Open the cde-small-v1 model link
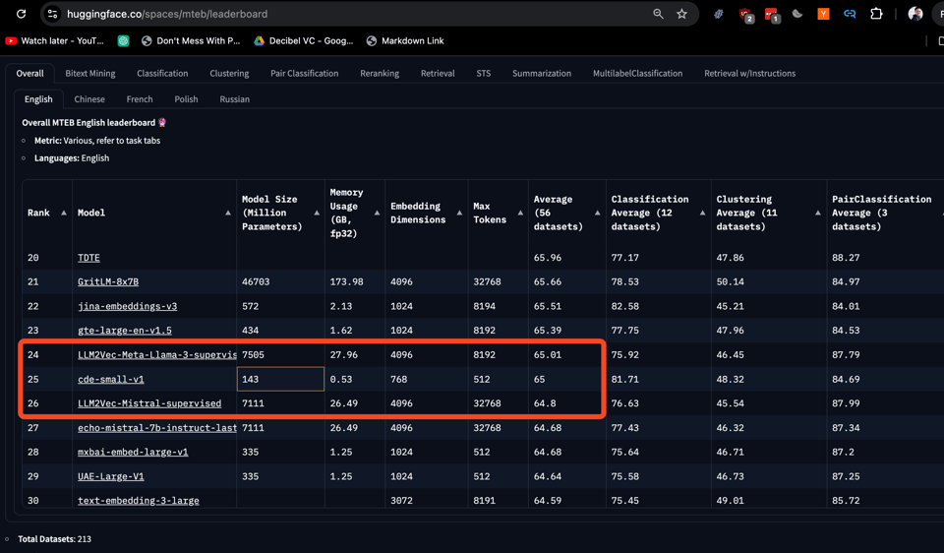Image resolution: width=944 pixels, height=553 pixels. point(111,379)
